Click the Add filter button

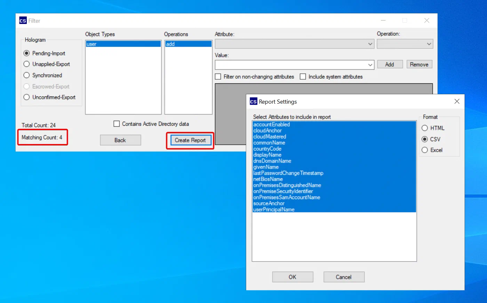[x=390, y=64]
